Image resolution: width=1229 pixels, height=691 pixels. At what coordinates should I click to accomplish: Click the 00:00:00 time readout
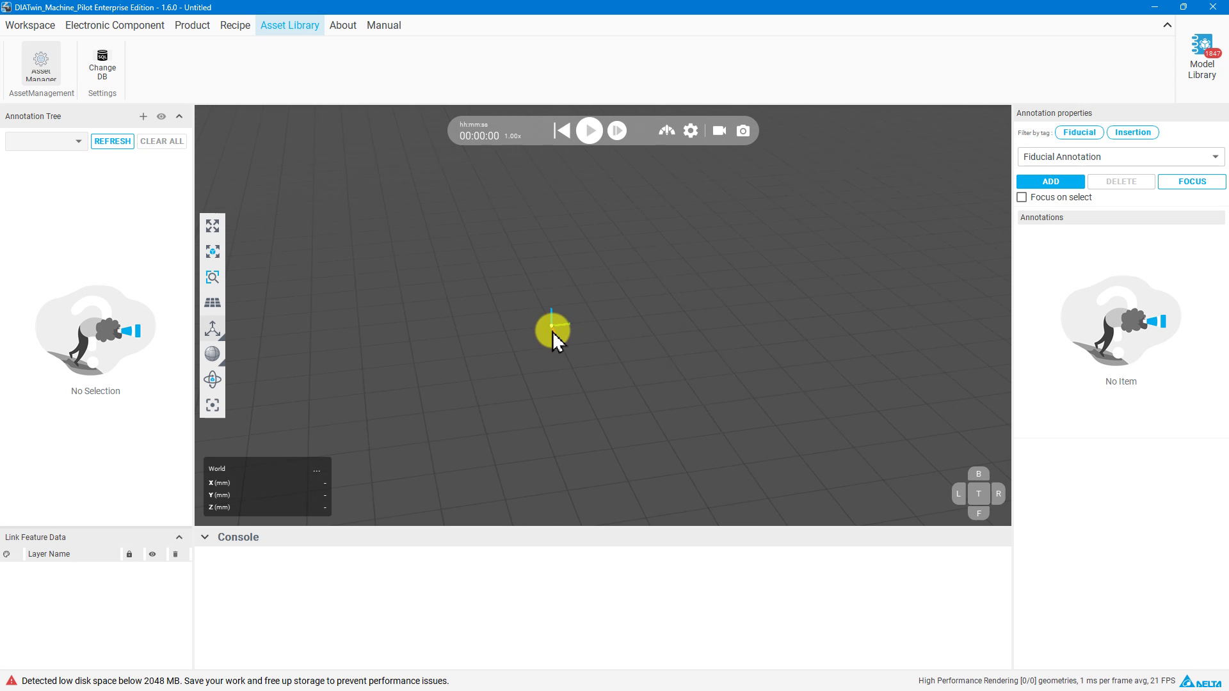479,136
